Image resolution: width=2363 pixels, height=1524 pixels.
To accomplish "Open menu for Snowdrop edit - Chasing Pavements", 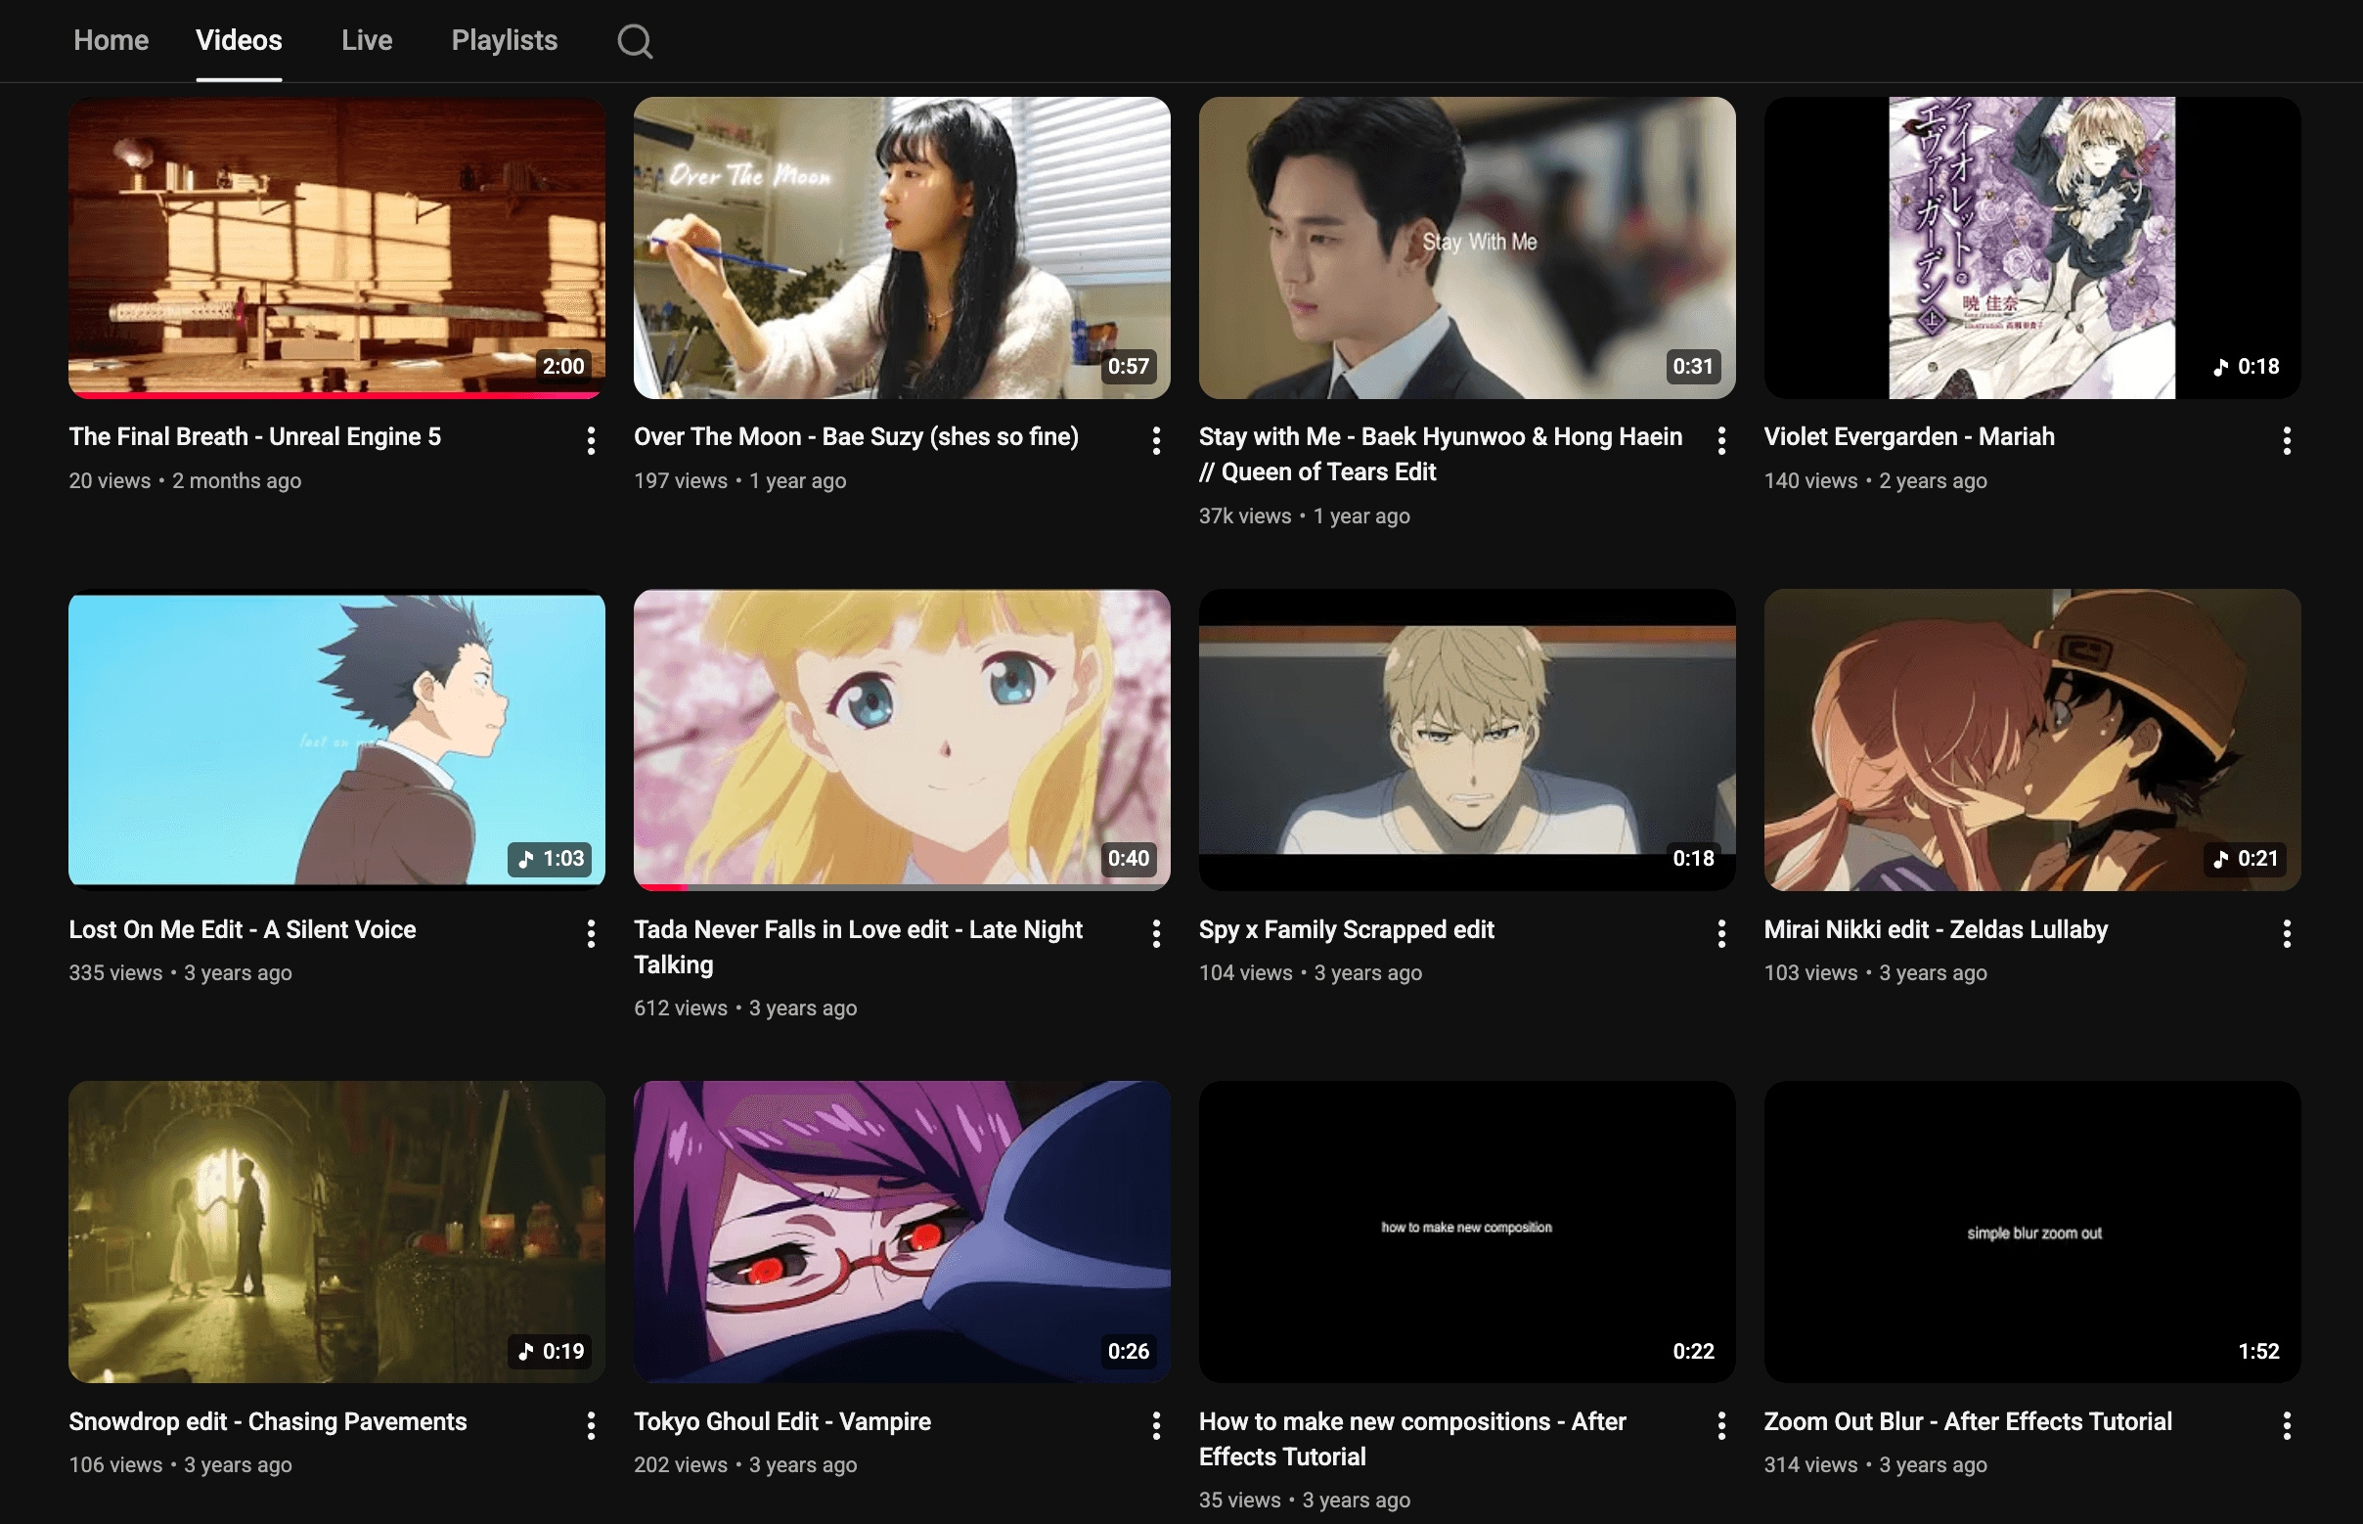I will pyautogui.click(x=591, y=1426).
